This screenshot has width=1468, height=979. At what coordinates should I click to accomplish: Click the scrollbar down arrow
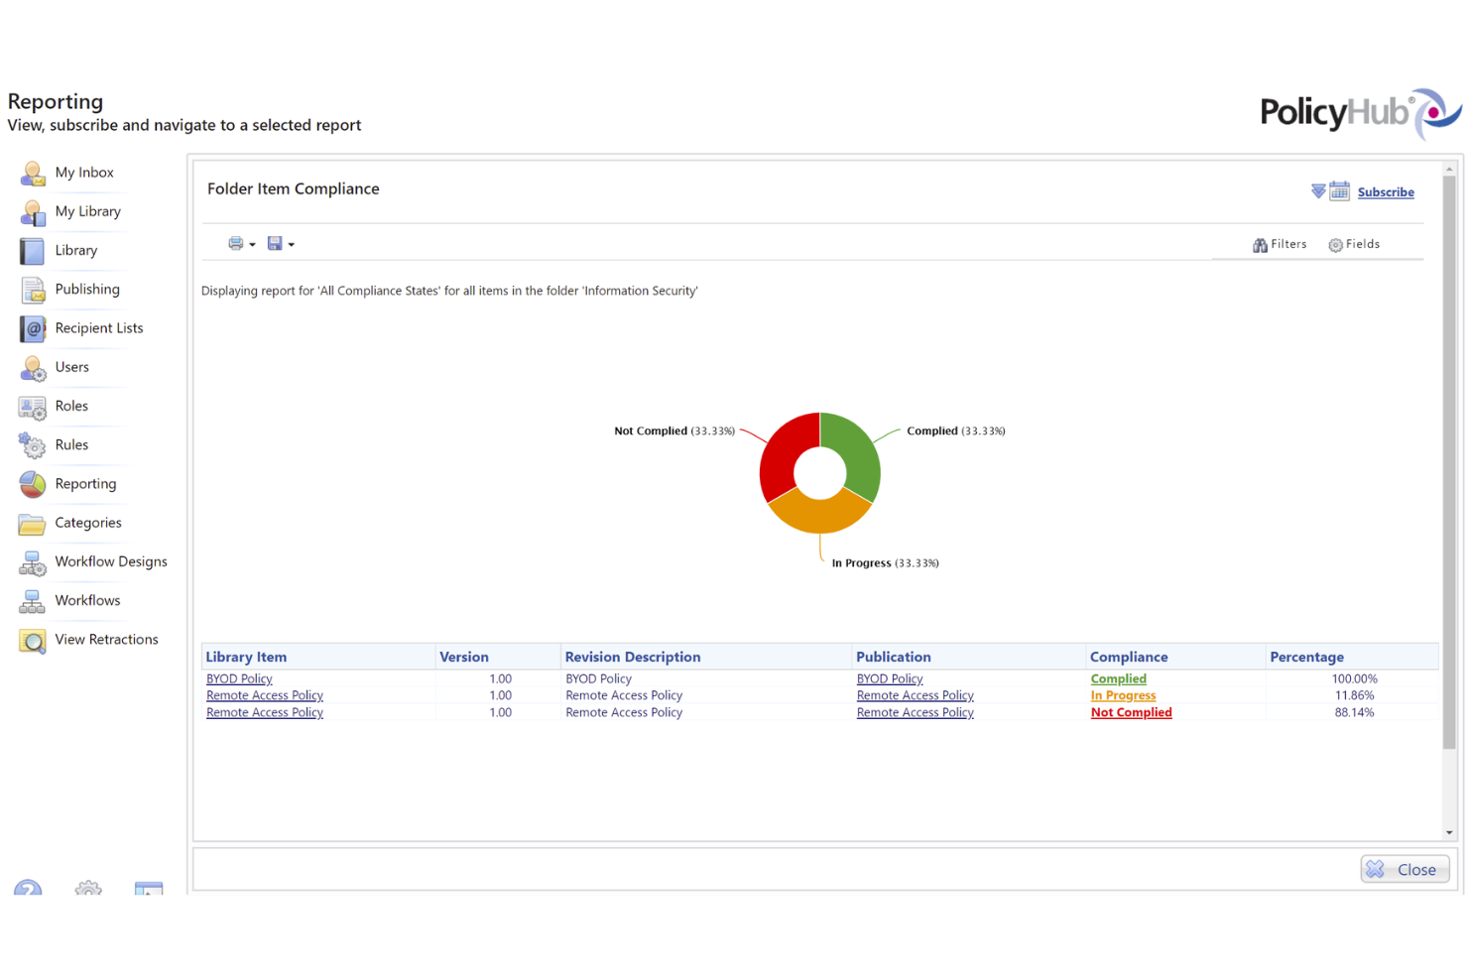coord(1449,833)
